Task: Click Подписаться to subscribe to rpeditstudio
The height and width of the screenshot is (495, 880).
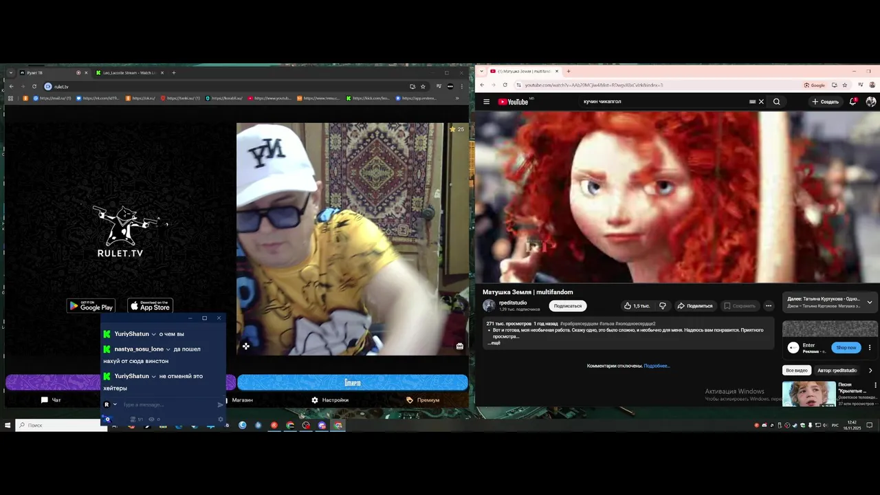Action: click(568, 306)
